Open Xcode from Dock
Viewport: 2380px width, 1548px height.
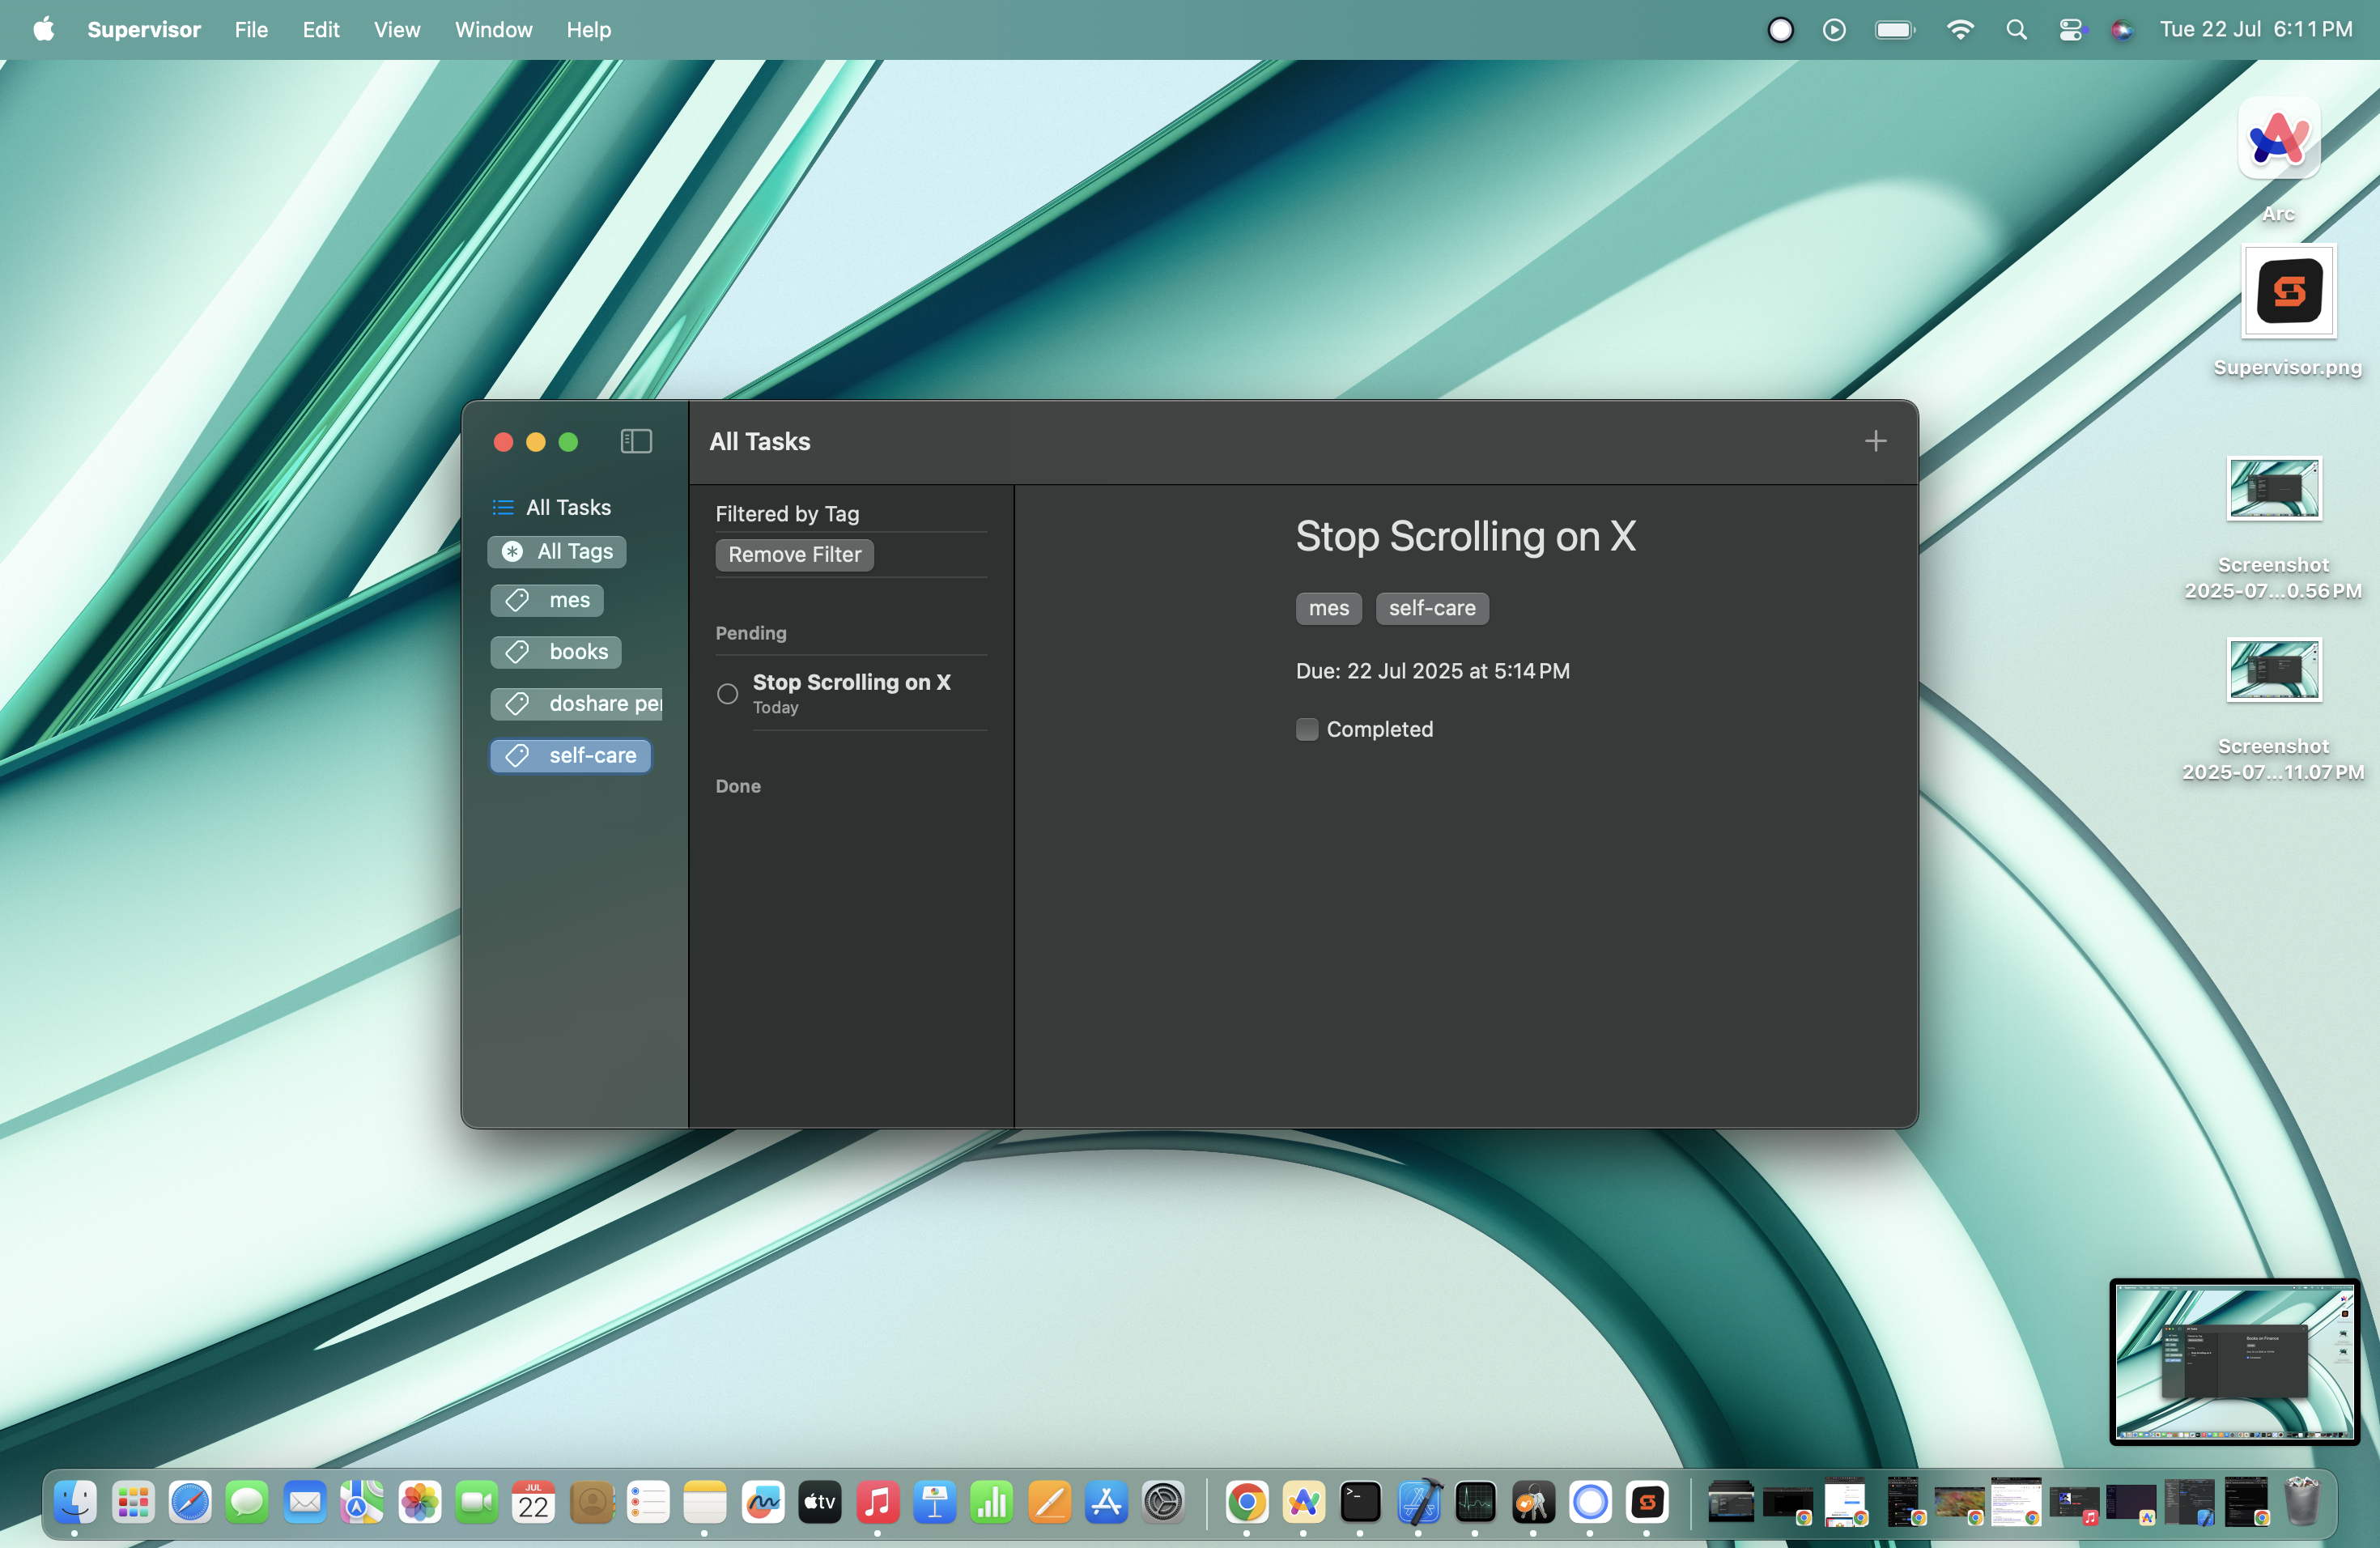click(1419, 1502)
